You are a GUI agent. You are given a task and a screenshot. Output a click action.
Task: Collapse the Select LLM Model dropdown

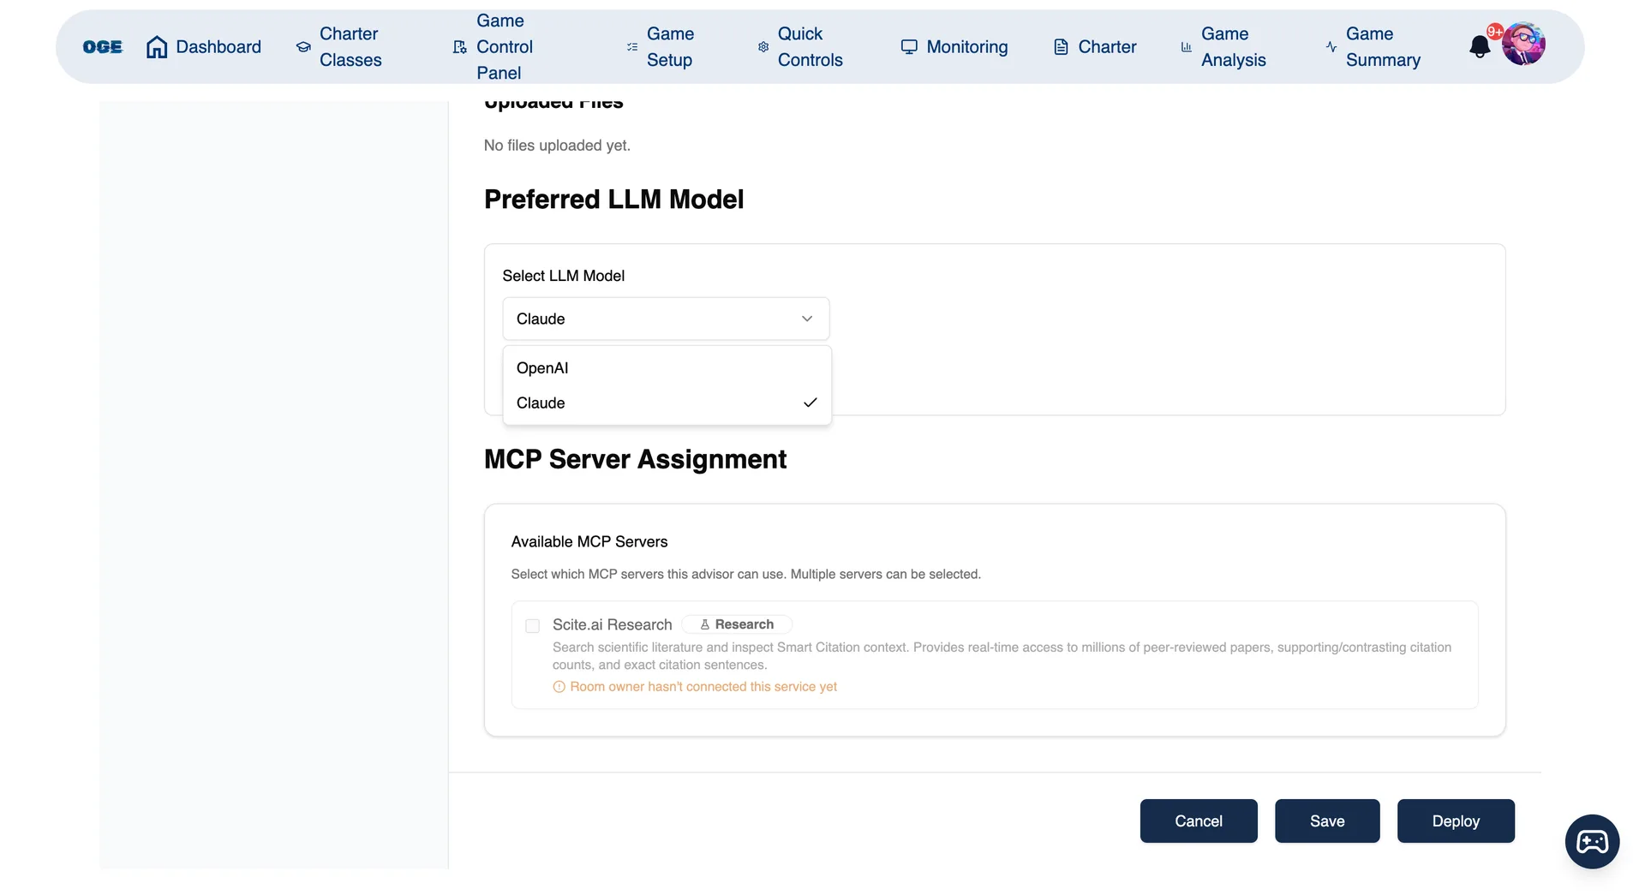pos(666,319)
